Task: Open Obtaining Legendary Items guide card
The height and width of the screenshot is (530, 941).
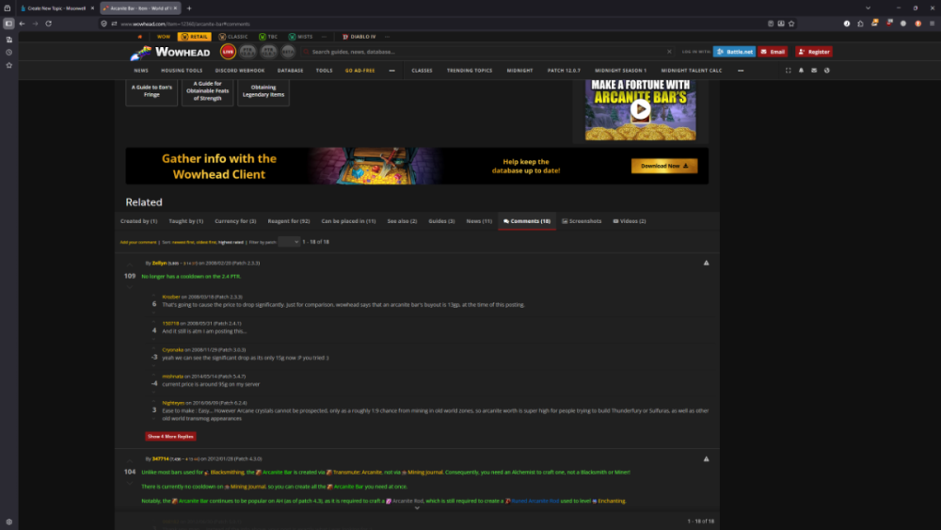Action: coord(263,91)
